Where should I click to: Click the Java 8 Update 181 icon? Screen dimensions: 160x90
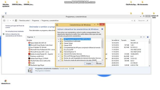point(29,47)
